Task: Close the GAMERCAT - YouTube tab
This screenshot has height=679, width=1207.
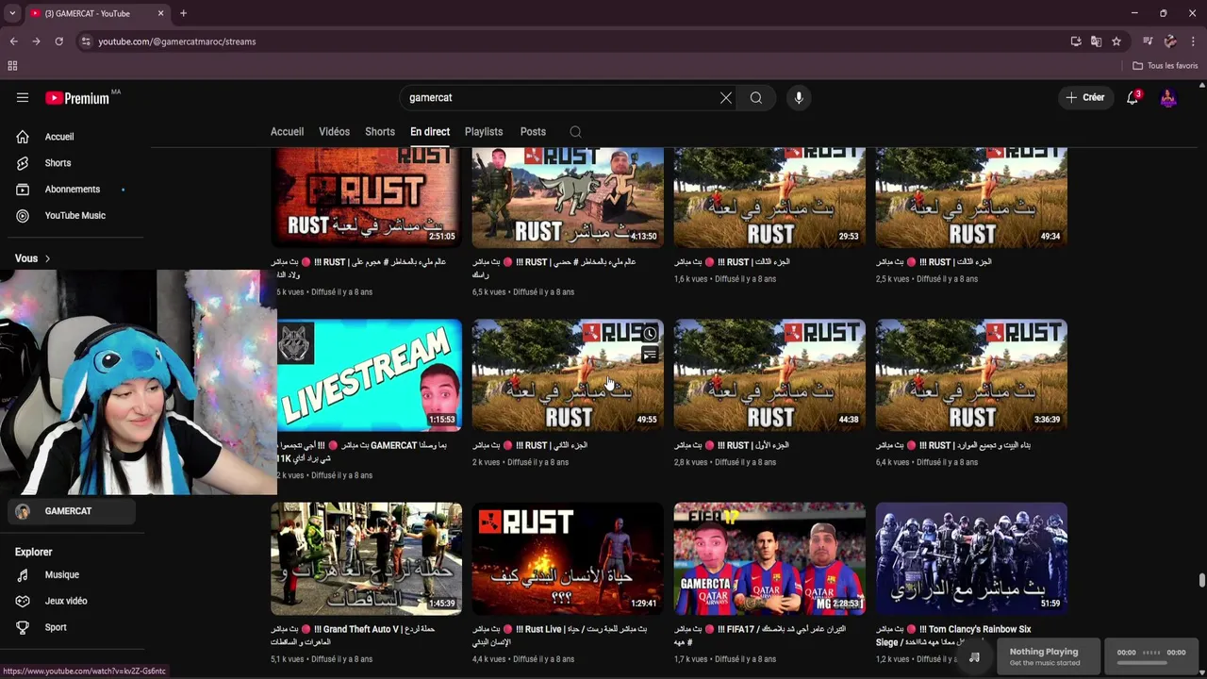Action: 160,13
